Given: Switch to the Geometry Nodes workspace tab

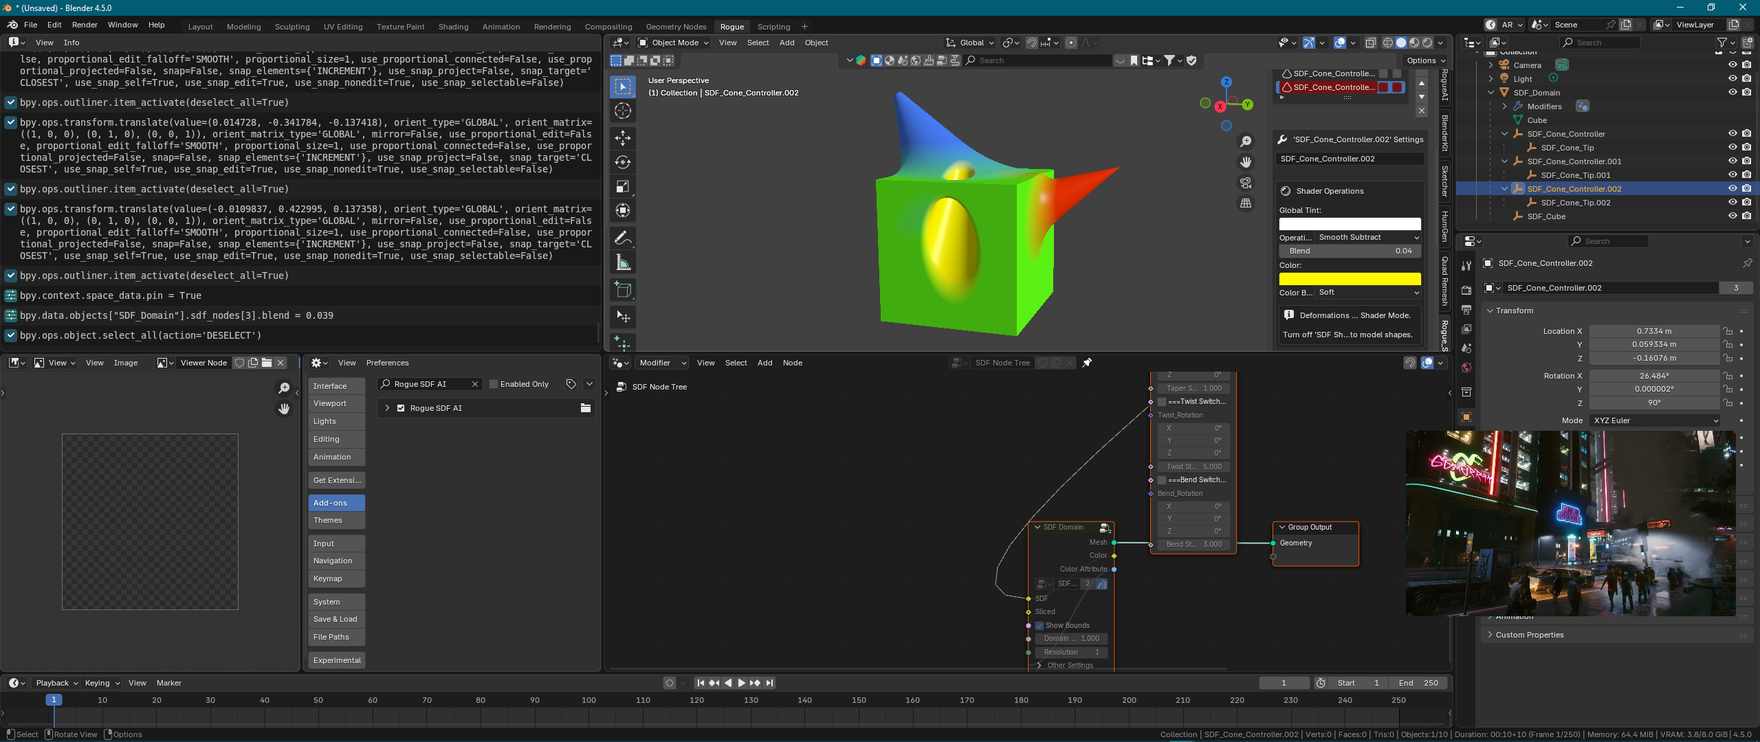Looking at the screenshot, I should pos(676,27).
